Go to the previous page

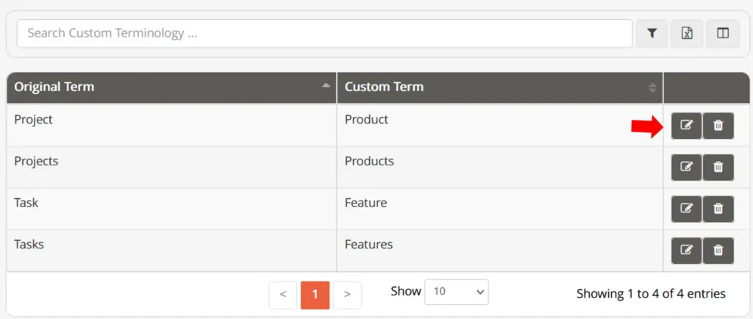(283, 295)
